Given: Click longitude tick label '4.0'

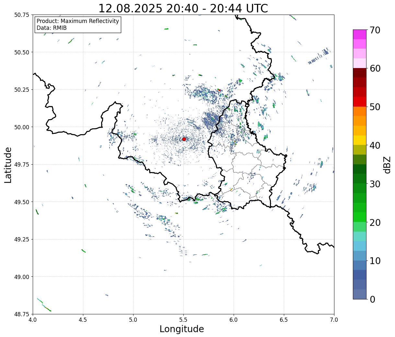Looking at the screenshot, I should (33, 320).
